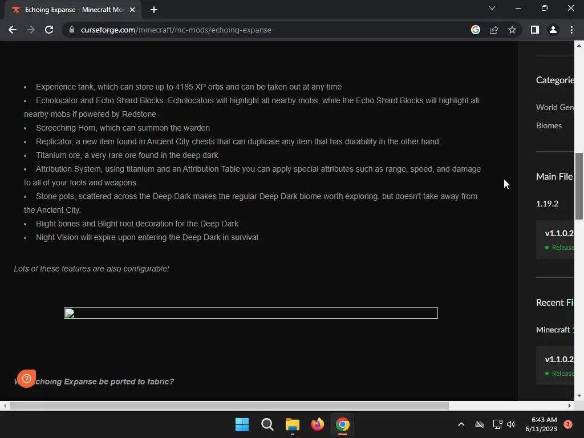Show hidden system tray icons
This screenshot has height=438, width=584.
pos(461,424)
